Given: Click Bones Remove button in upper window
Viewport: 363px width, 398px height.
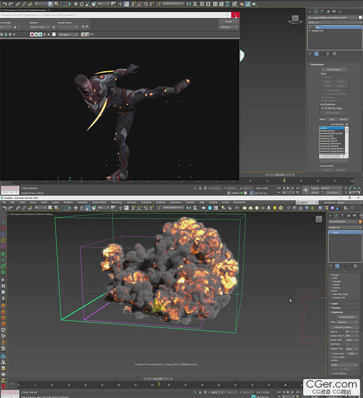Looking at the screenshot, I should coord(343,119).
